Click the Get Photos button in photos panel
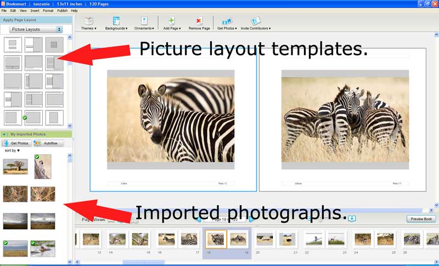Screen dimensions: 439x266 pos(16,143)
